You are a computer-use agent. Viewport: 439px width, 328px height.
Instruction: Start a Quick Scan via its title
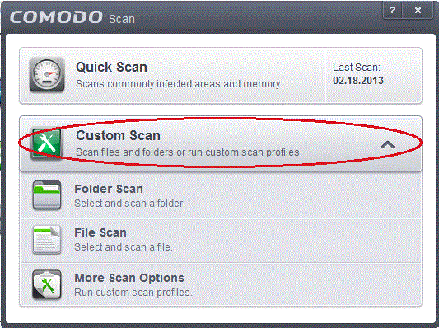point(111,68)
